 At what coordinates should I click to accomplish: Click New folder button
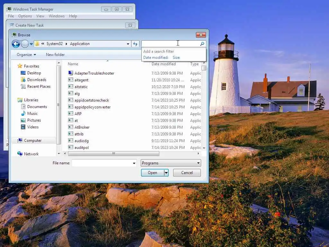(x=55, y=55)
